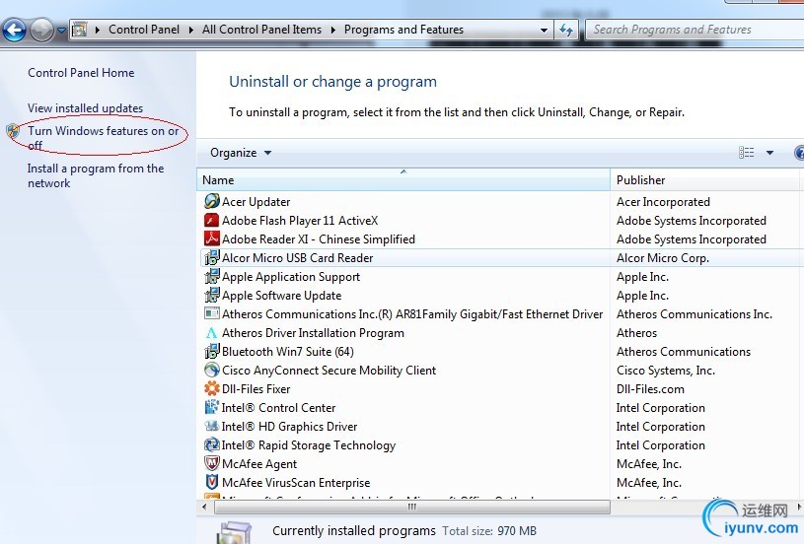Click the Intel Rapid Storage Technology icon
Screen dimensions: 804x544
click(x=212, y=444)
